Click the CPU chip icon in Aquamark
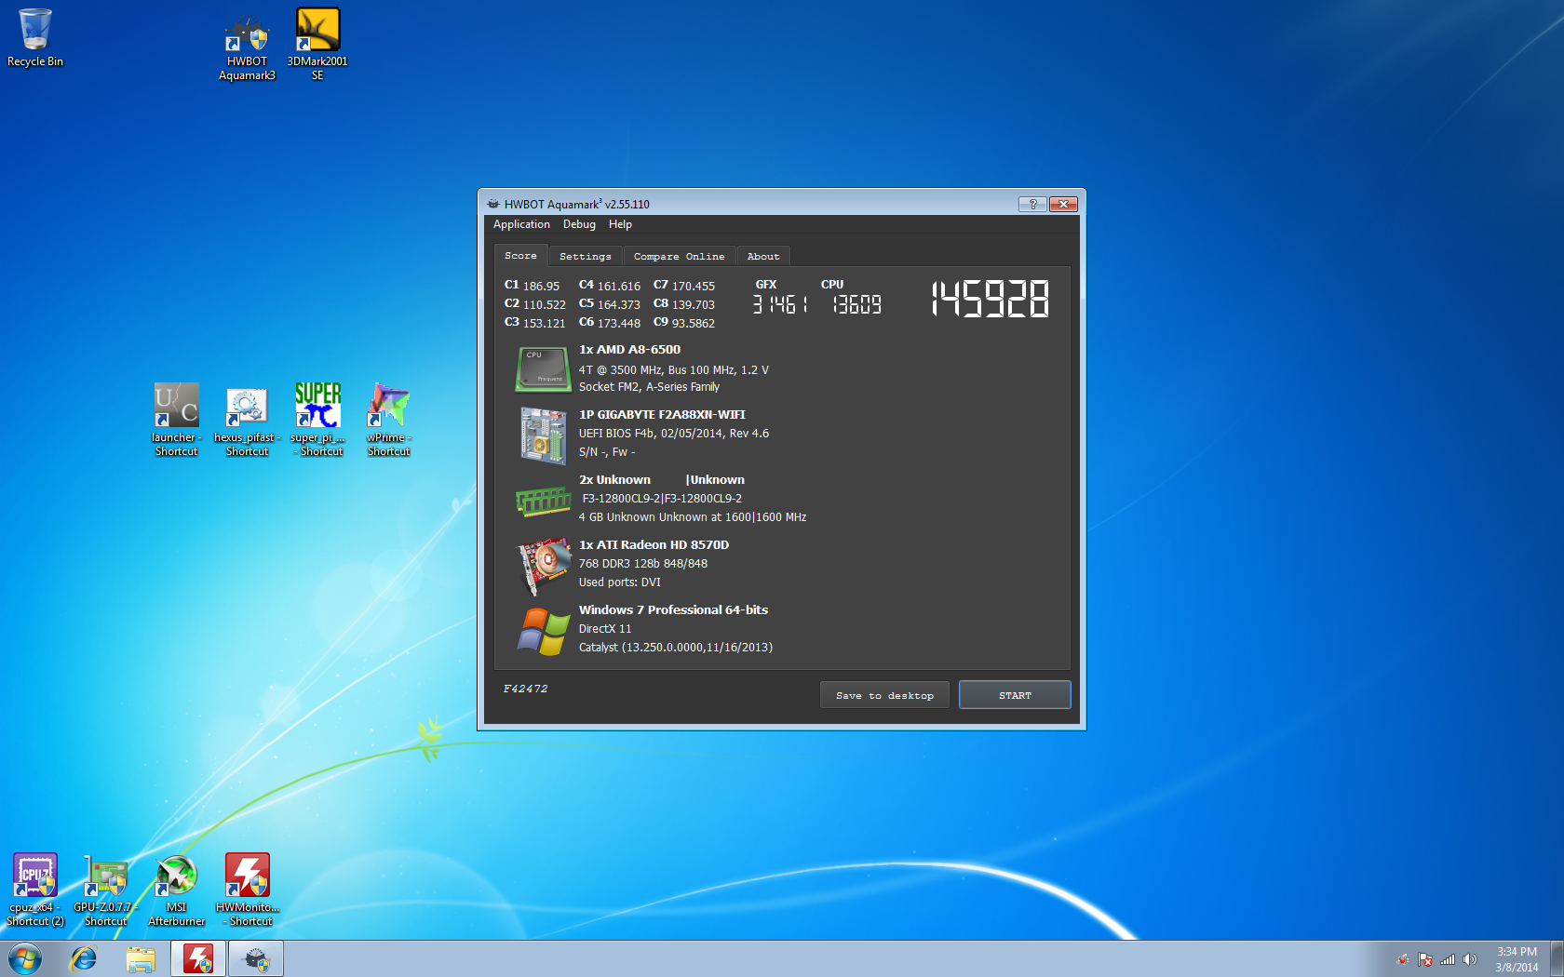 [x=543, y=368]
